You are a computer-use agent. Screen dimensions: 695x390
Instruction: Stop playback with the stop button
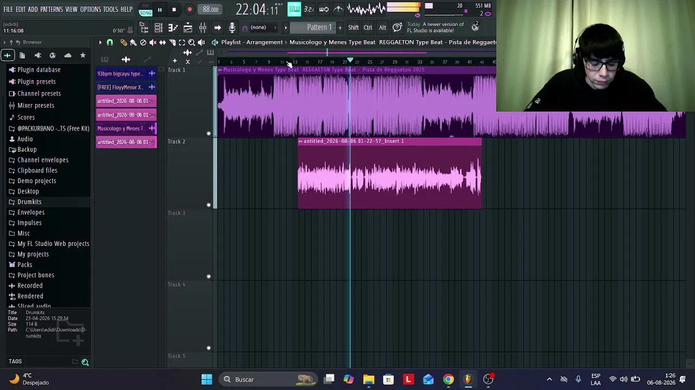point(174,10)
